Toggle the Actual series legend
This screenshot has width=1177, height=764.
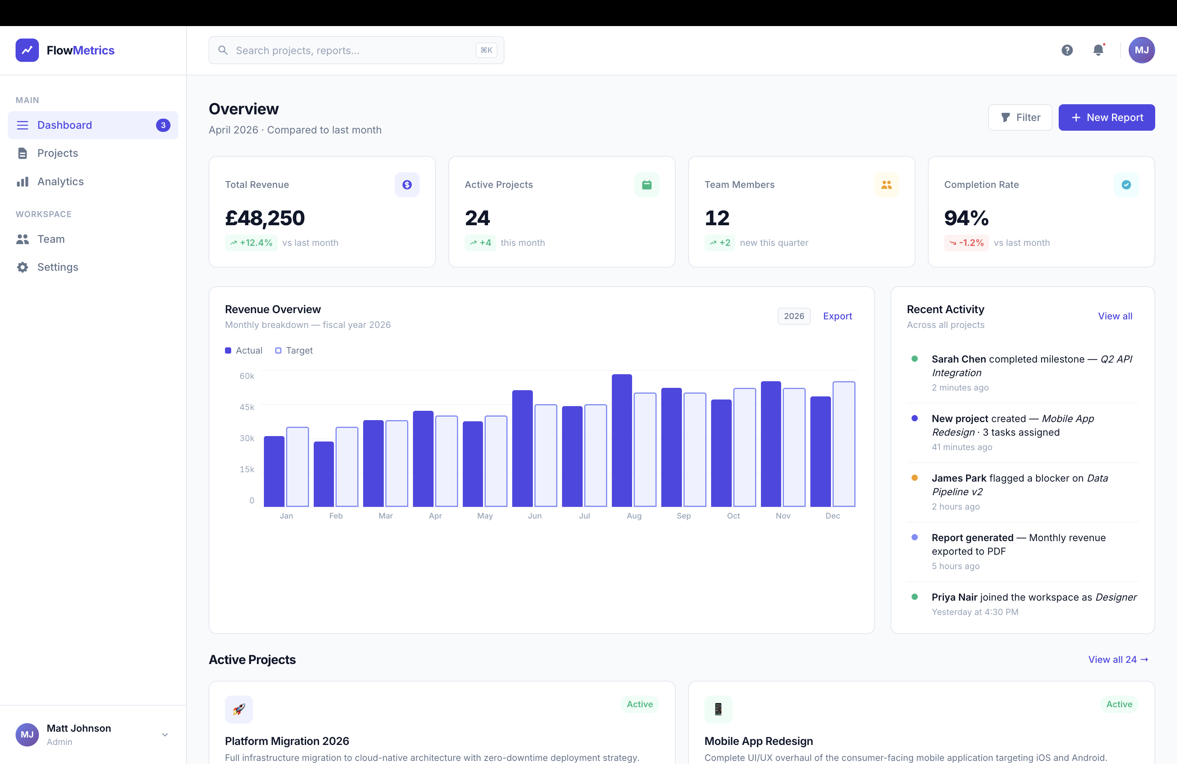(244, 350)
